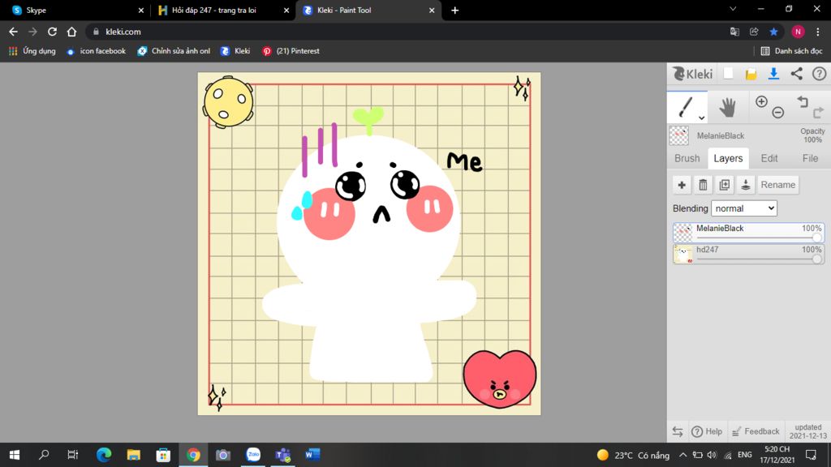This screenshot has height=467, width=831.
Task: Switch to the Edit tab
Action: point(769,158)
